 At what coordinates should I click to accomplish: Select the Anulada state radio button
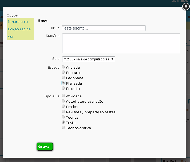click(x=63, y=67)
